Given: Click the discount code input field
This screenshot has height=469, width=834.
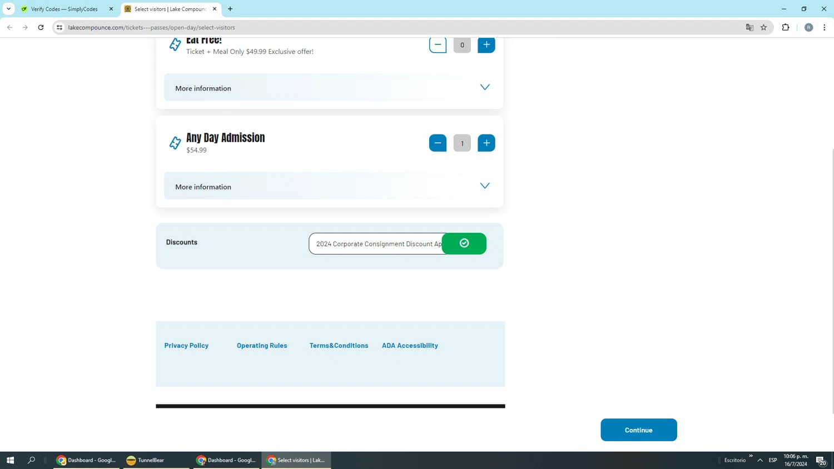Looking at the screenshot, I should pyautogui.click(x=376, y=244).
